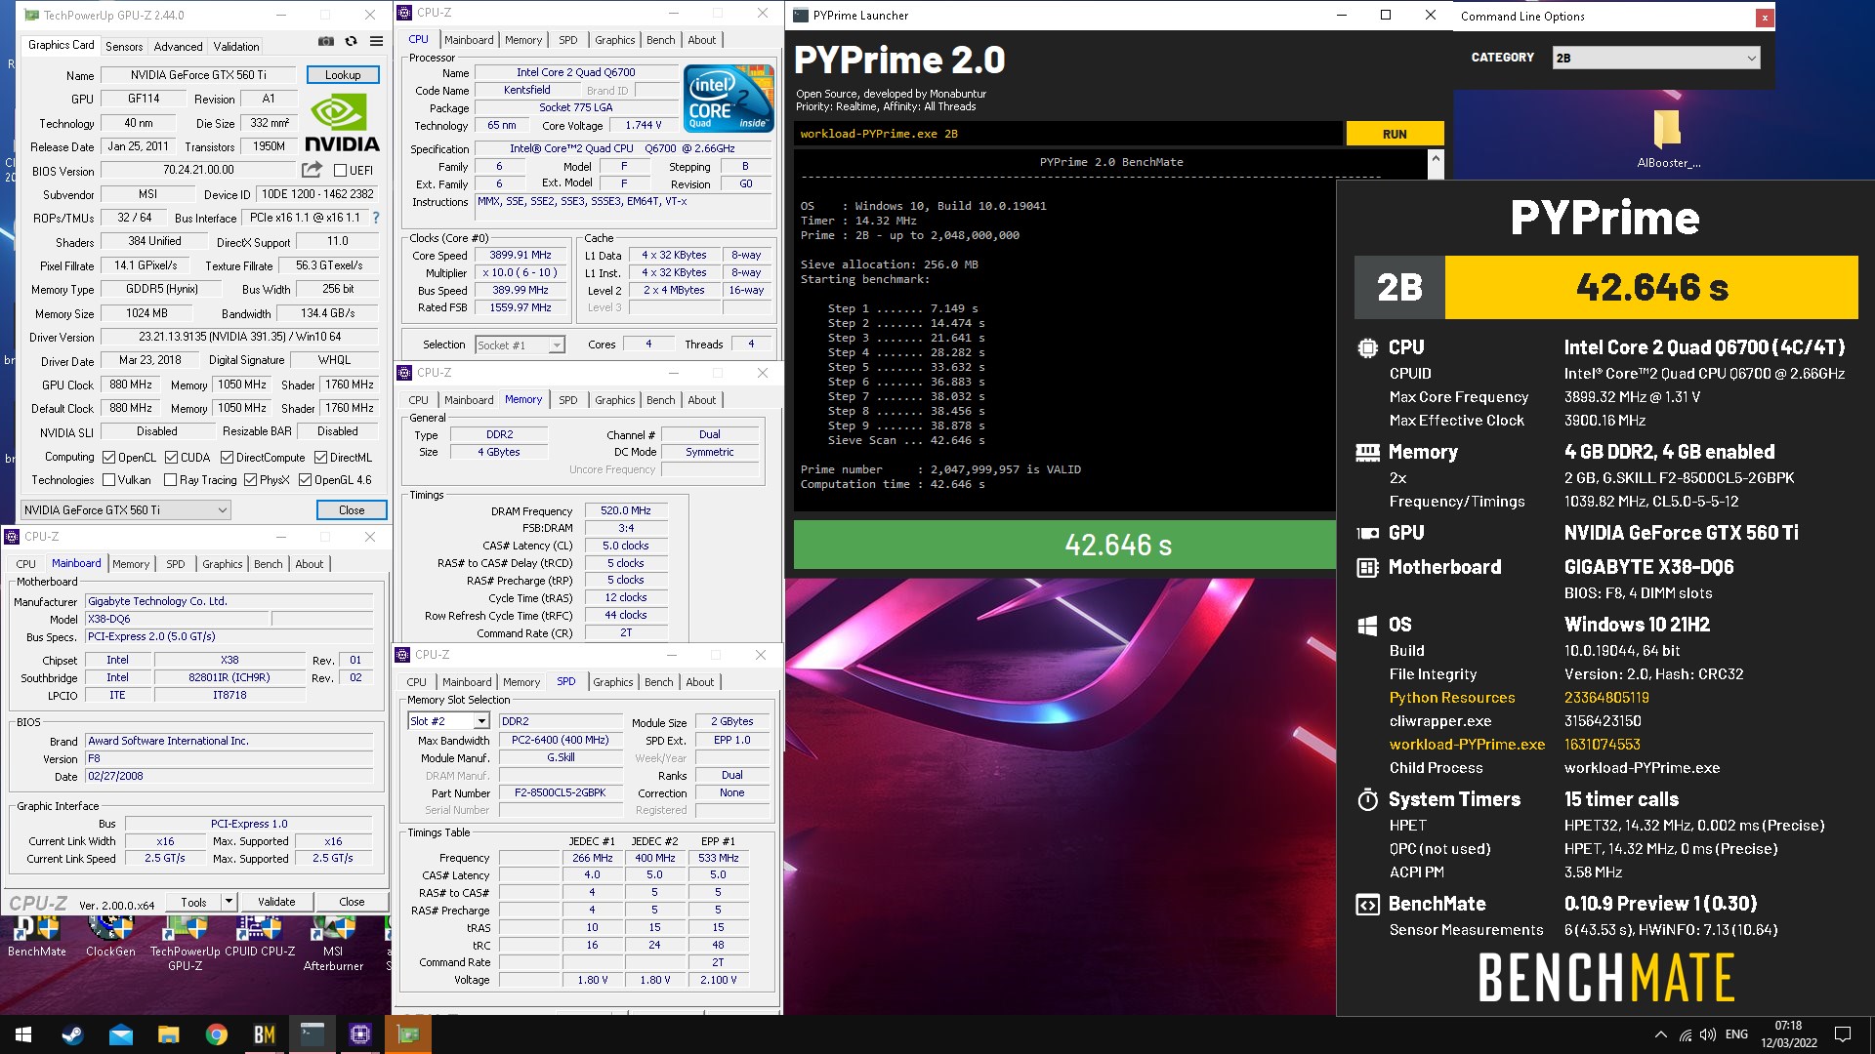This screenshot has height=1054, width=1875.
Task: Open the MSI Afterburner desktop shortcut
Action: tap(333, 945)
